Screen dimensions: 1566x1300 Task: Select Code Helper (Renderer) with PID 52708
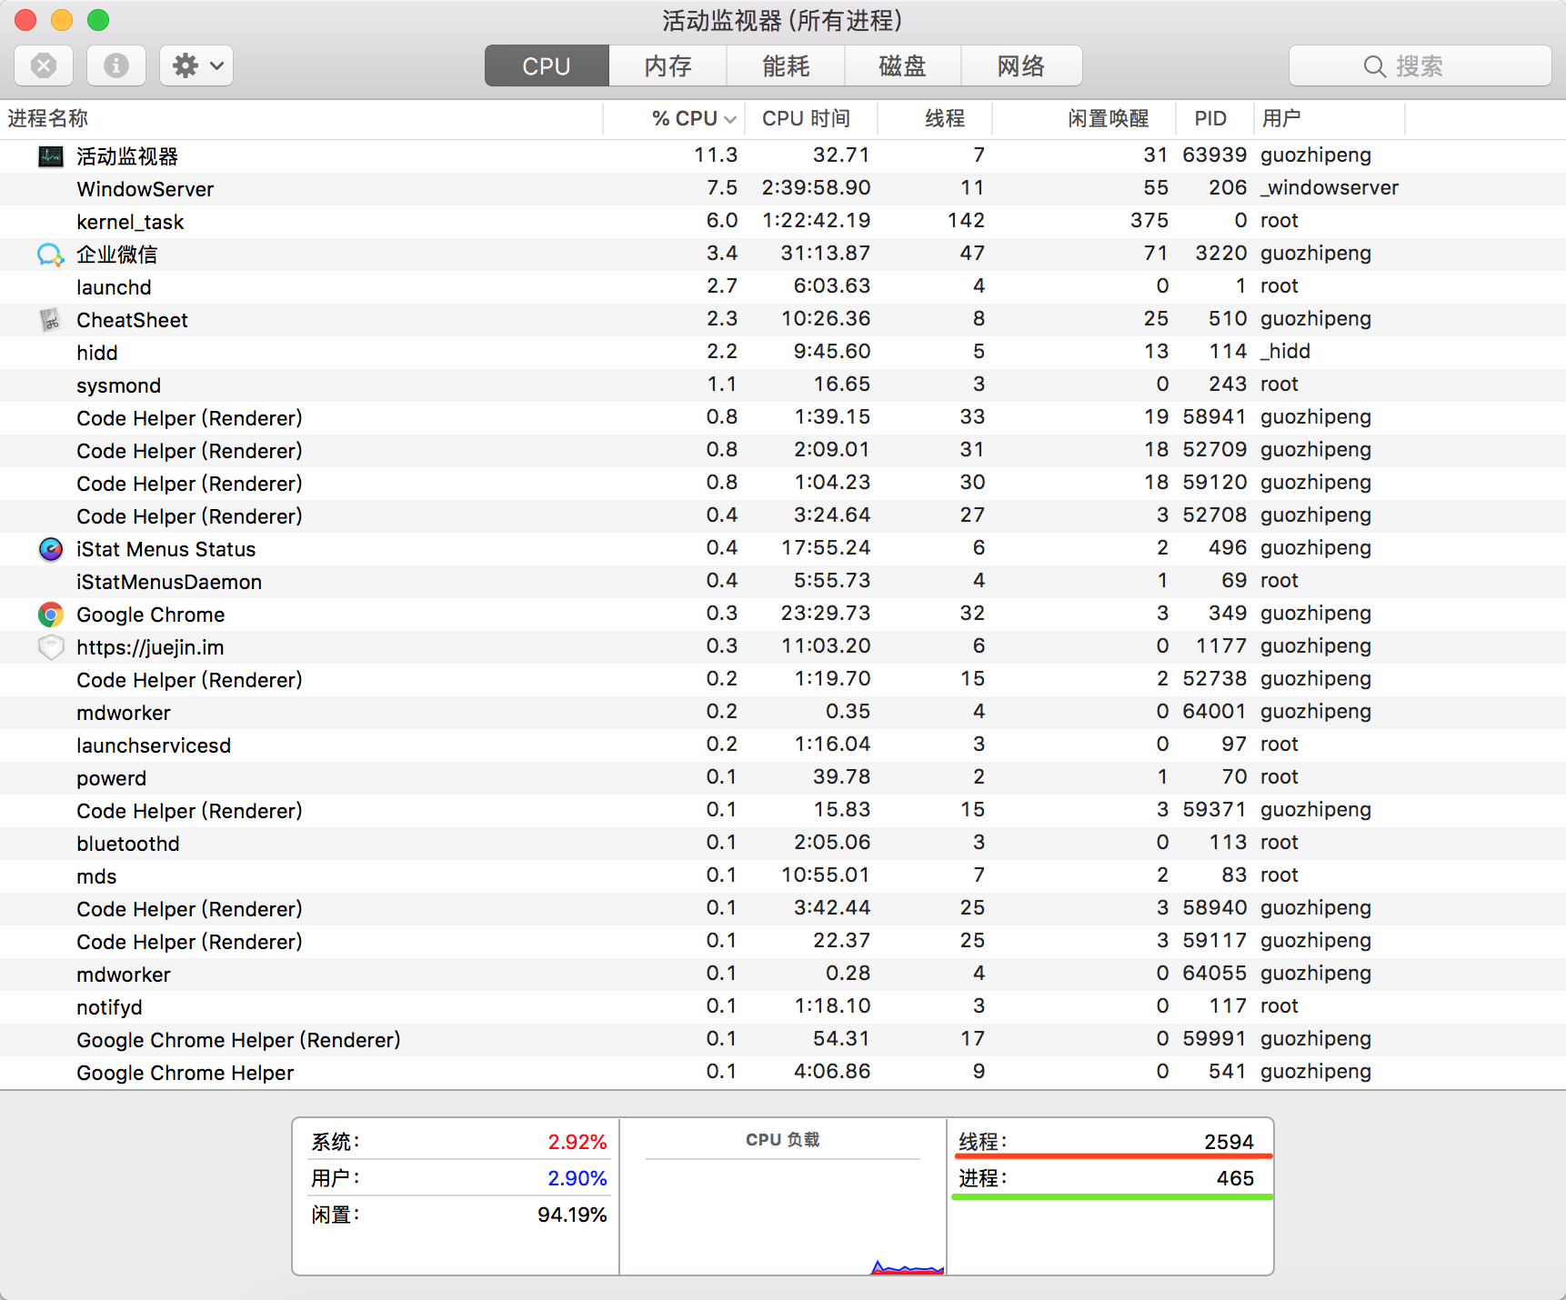(783, 516)
